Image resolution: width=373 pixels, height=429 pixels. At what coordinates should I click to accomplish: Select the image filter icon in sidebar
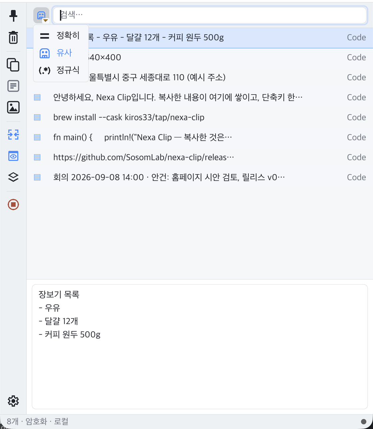(13, 107)
